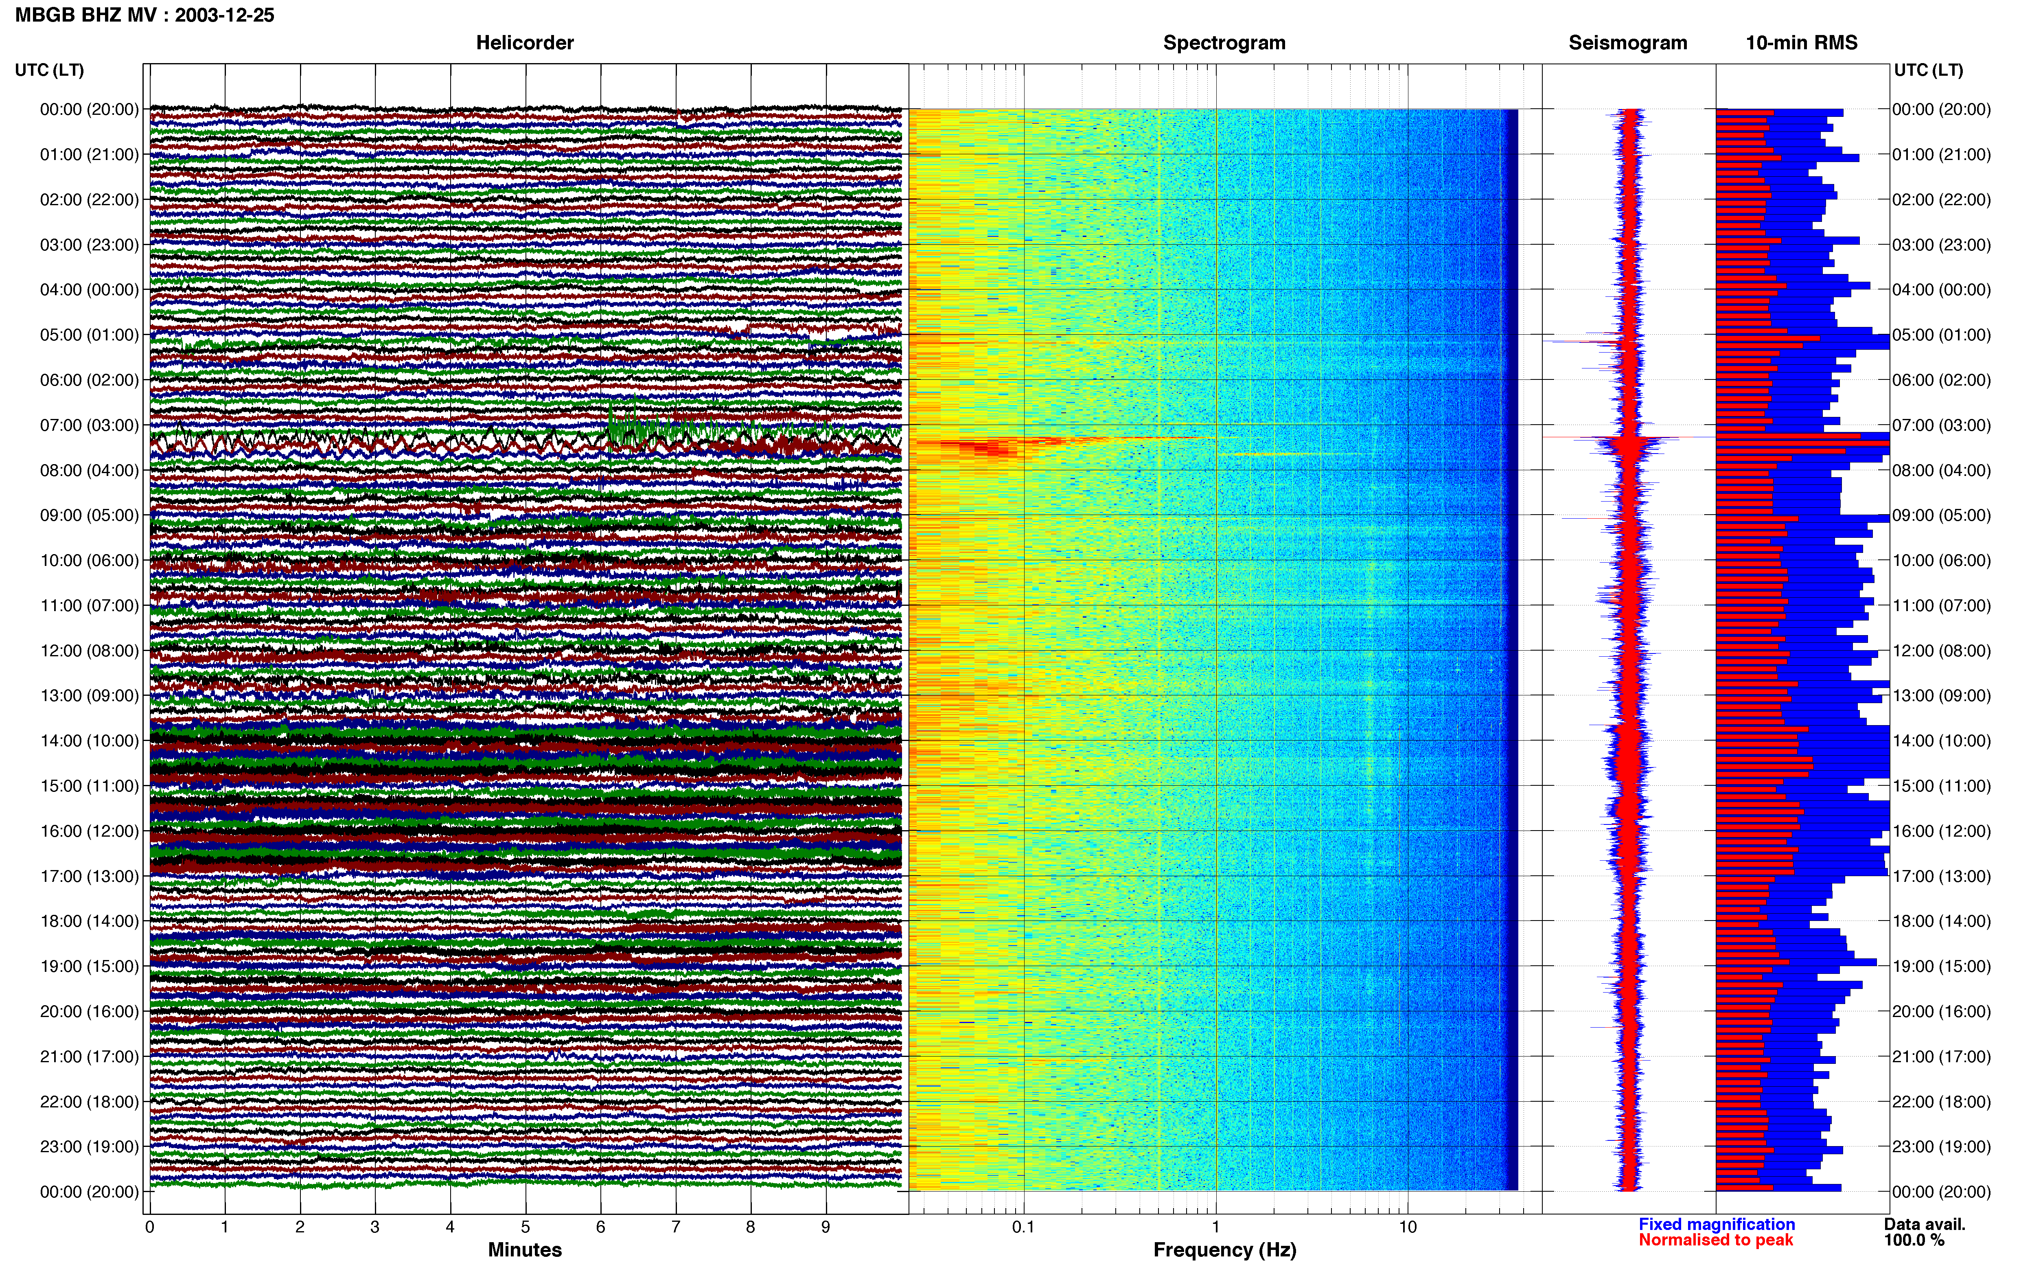Click the left 15:00 (11:00) time label
Screen dimensions: 2043x1278
(x=90, y=786)
